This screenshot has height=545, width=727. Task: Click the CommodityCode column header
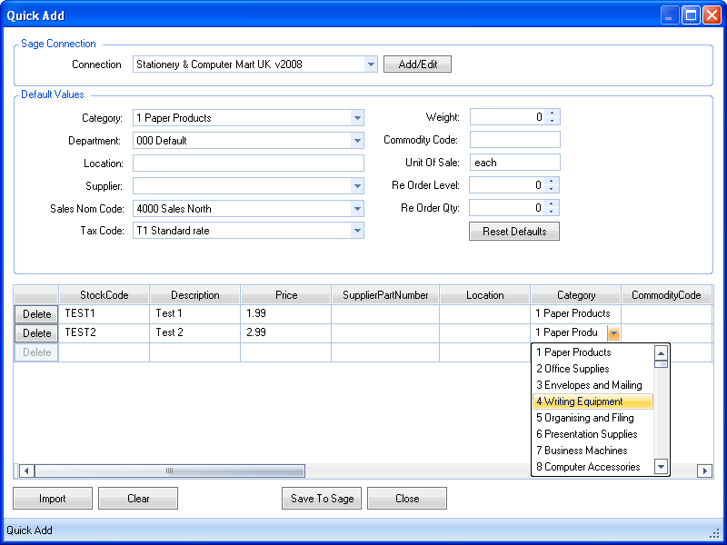[666, 295]
